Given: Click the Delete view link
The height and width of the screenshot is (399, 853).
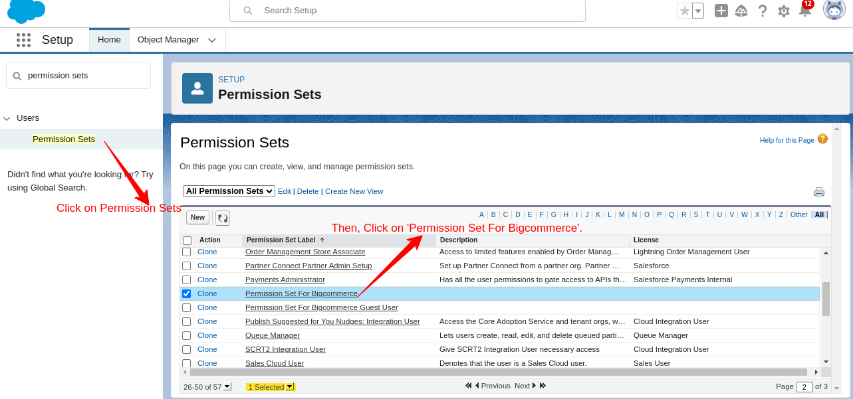Looking at the screenshot, I should (308, 191).
